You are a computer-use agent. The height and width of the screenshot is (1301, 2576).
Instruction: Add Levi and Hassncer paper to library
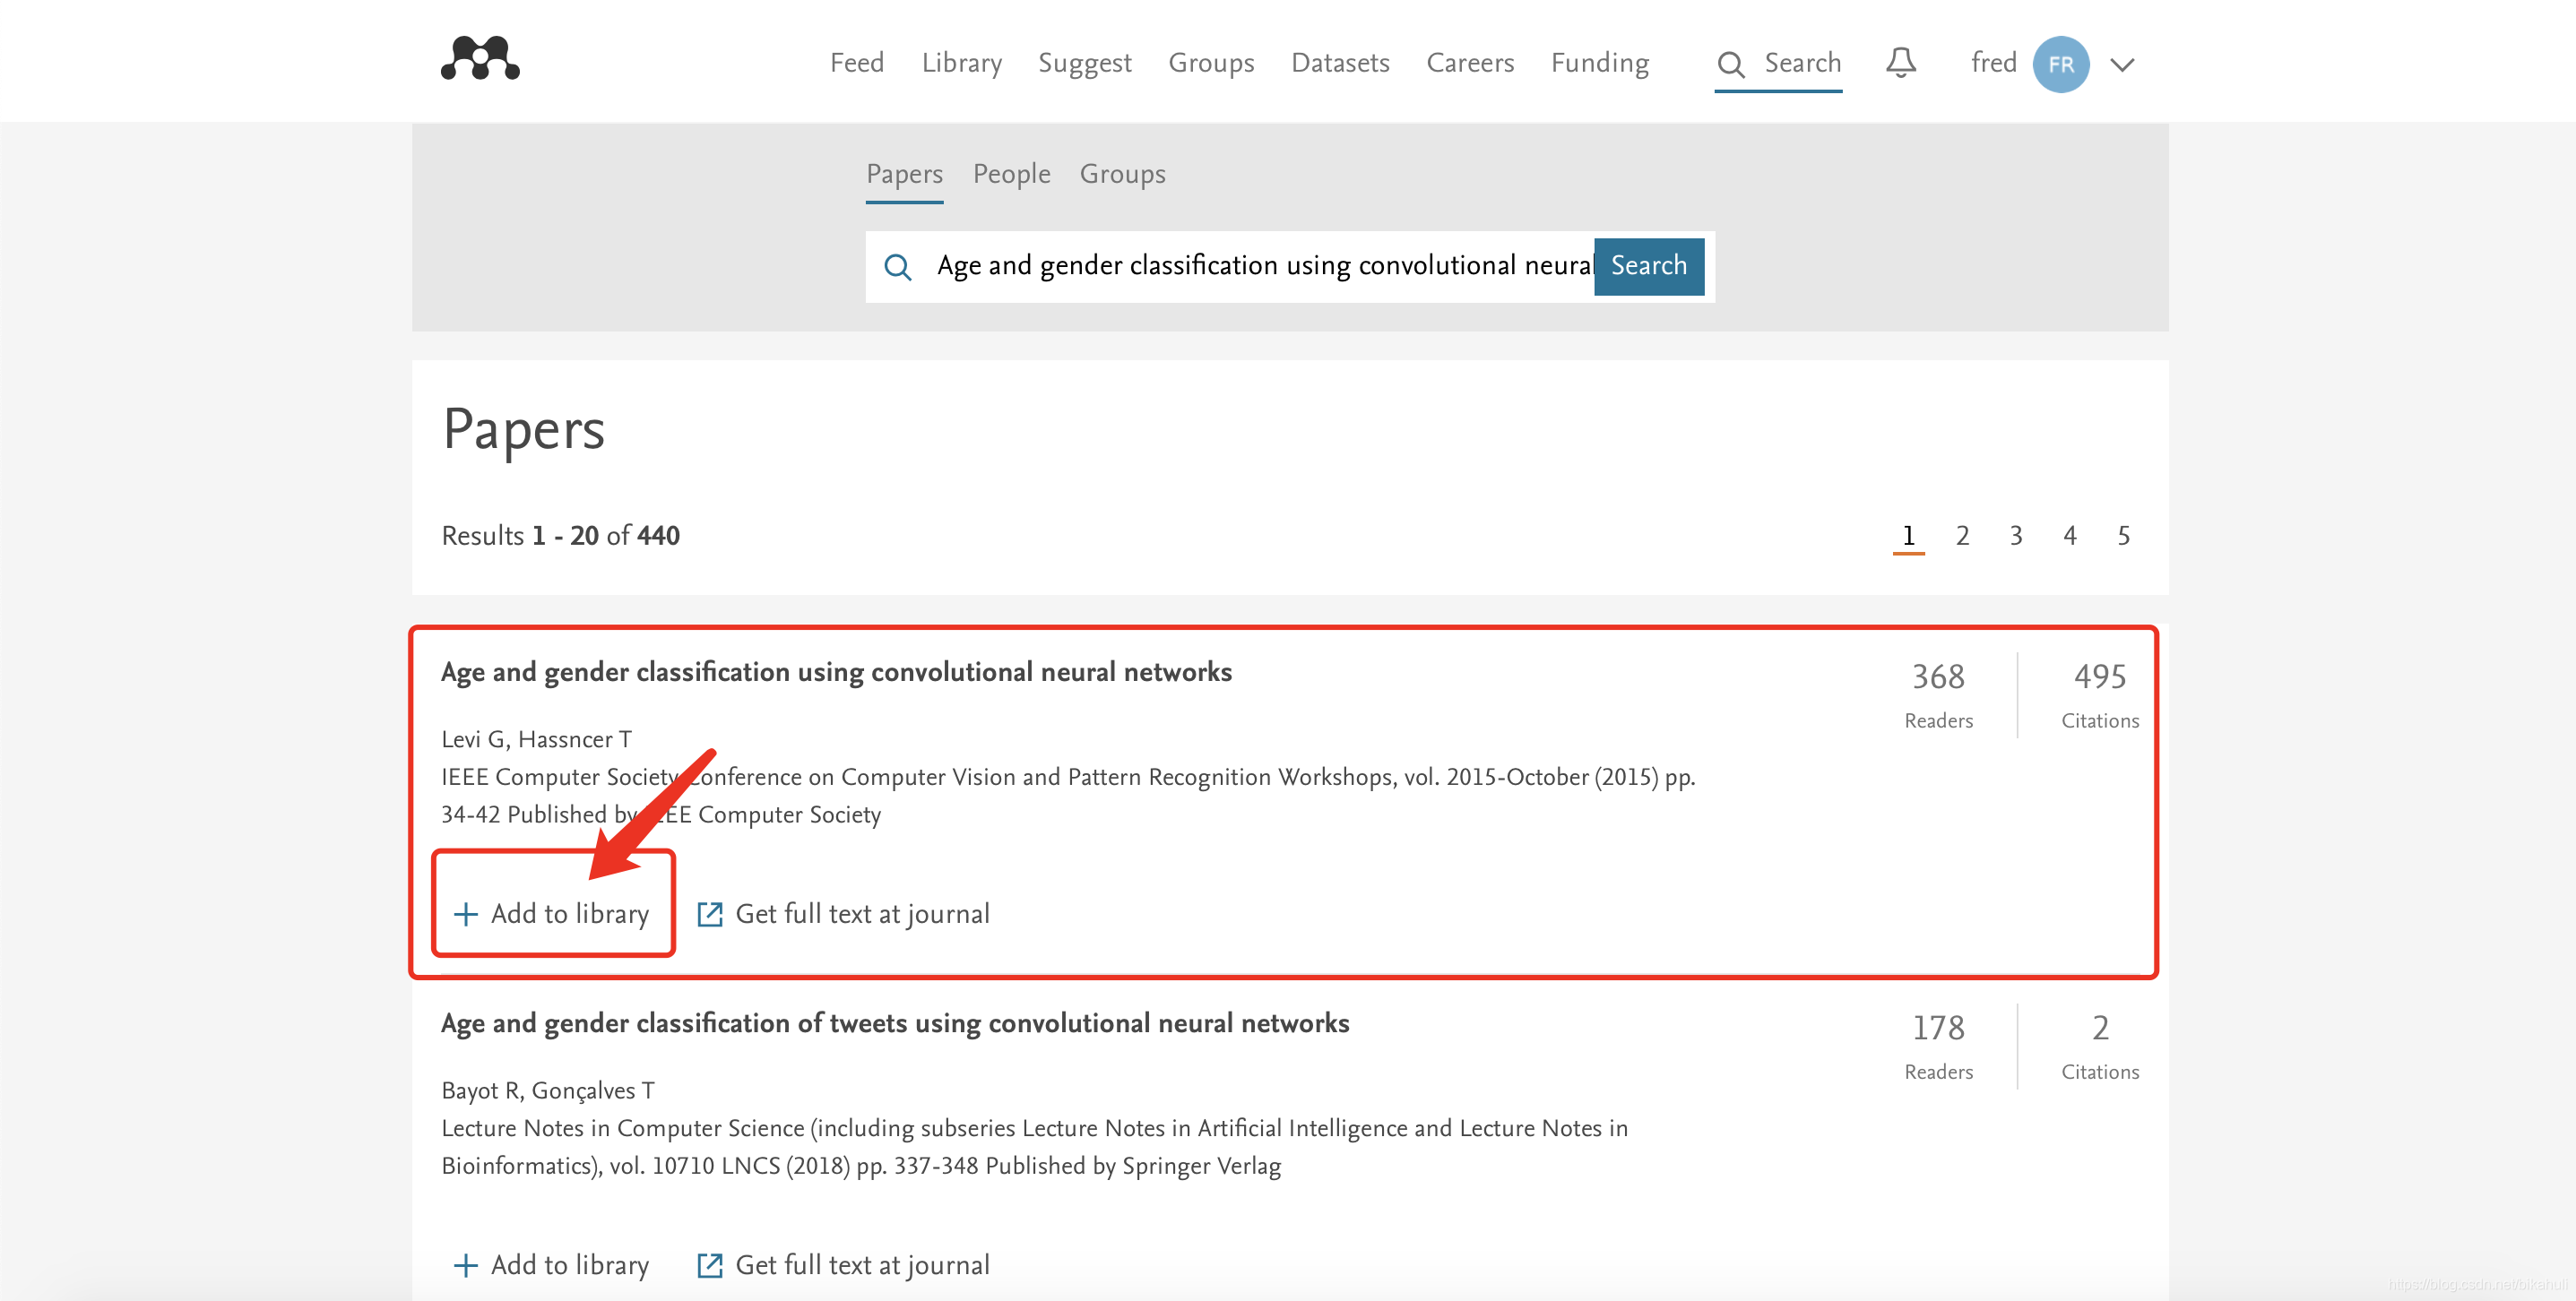click(552, 914)
